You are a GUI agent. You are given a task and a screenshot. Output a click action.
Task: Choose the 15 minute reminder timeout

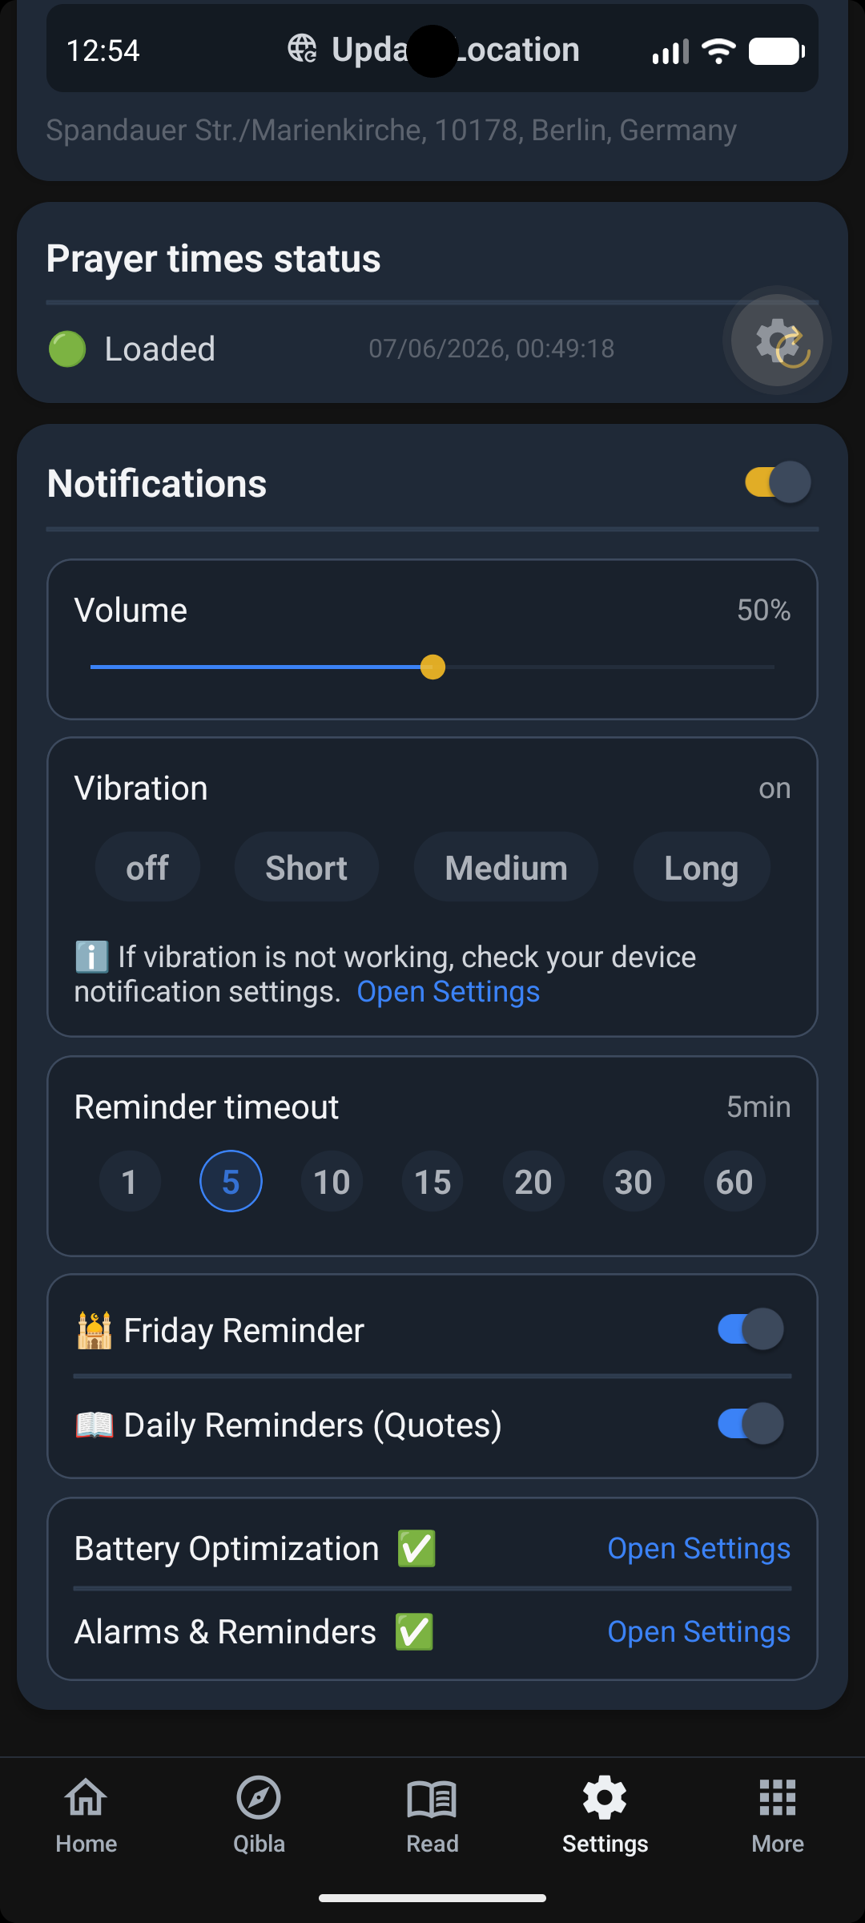point(432,1182)
